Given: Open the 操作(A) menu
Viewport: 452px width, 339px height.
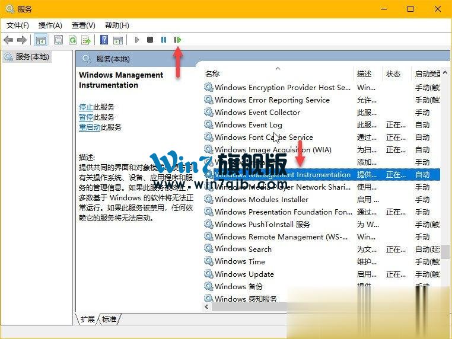Looking at the screenshot, I should 50,25.
